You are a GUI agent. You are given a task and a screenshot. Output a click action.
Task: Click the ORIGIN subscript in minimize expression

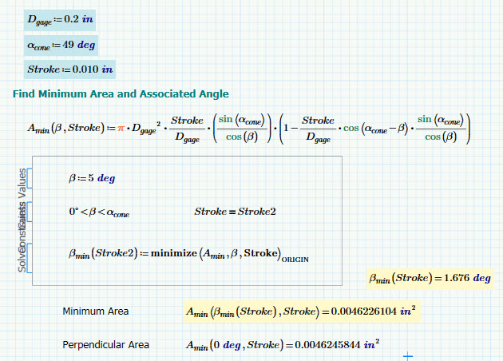pyautogui.click(x=295, y=260)
